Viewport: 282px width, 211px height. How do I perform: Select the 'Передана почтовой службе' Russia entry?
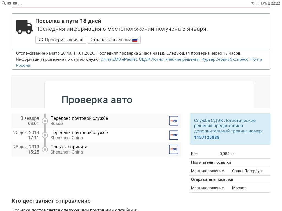[79, 121]
